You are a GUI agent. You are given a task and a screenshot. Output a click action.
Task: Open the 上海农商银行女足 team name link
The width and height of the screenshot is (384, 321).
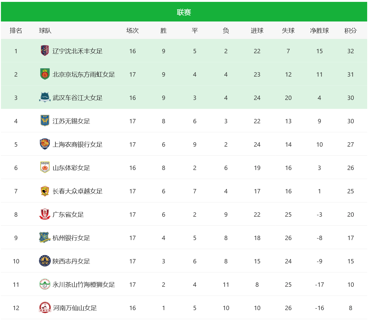pos(78,144)
